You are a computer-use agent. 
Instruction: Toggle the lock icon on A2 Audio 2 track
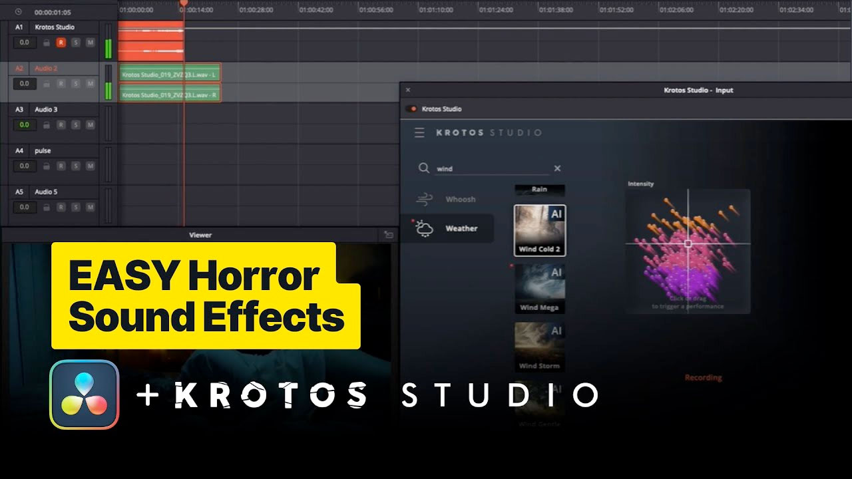pyautogui.click(x=46, y=84)
